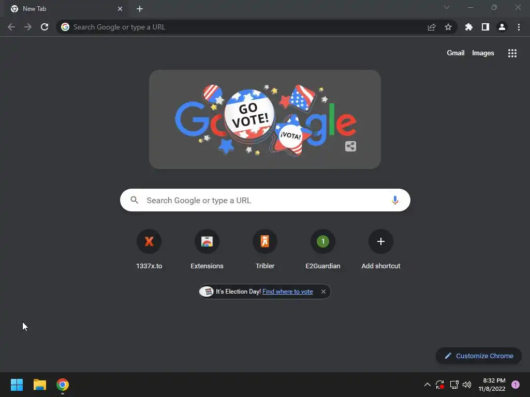Open the Gmail link
The image size is (530, 397).
tap(455, 53)
